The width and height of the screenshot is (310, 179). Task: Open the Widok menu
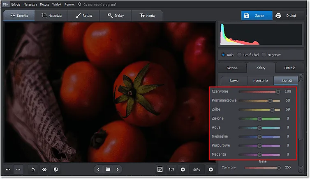point(56,5)
